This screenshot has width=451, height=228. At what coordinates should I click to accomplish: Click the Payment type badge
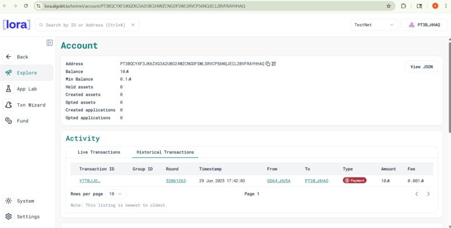click(354, 180)
